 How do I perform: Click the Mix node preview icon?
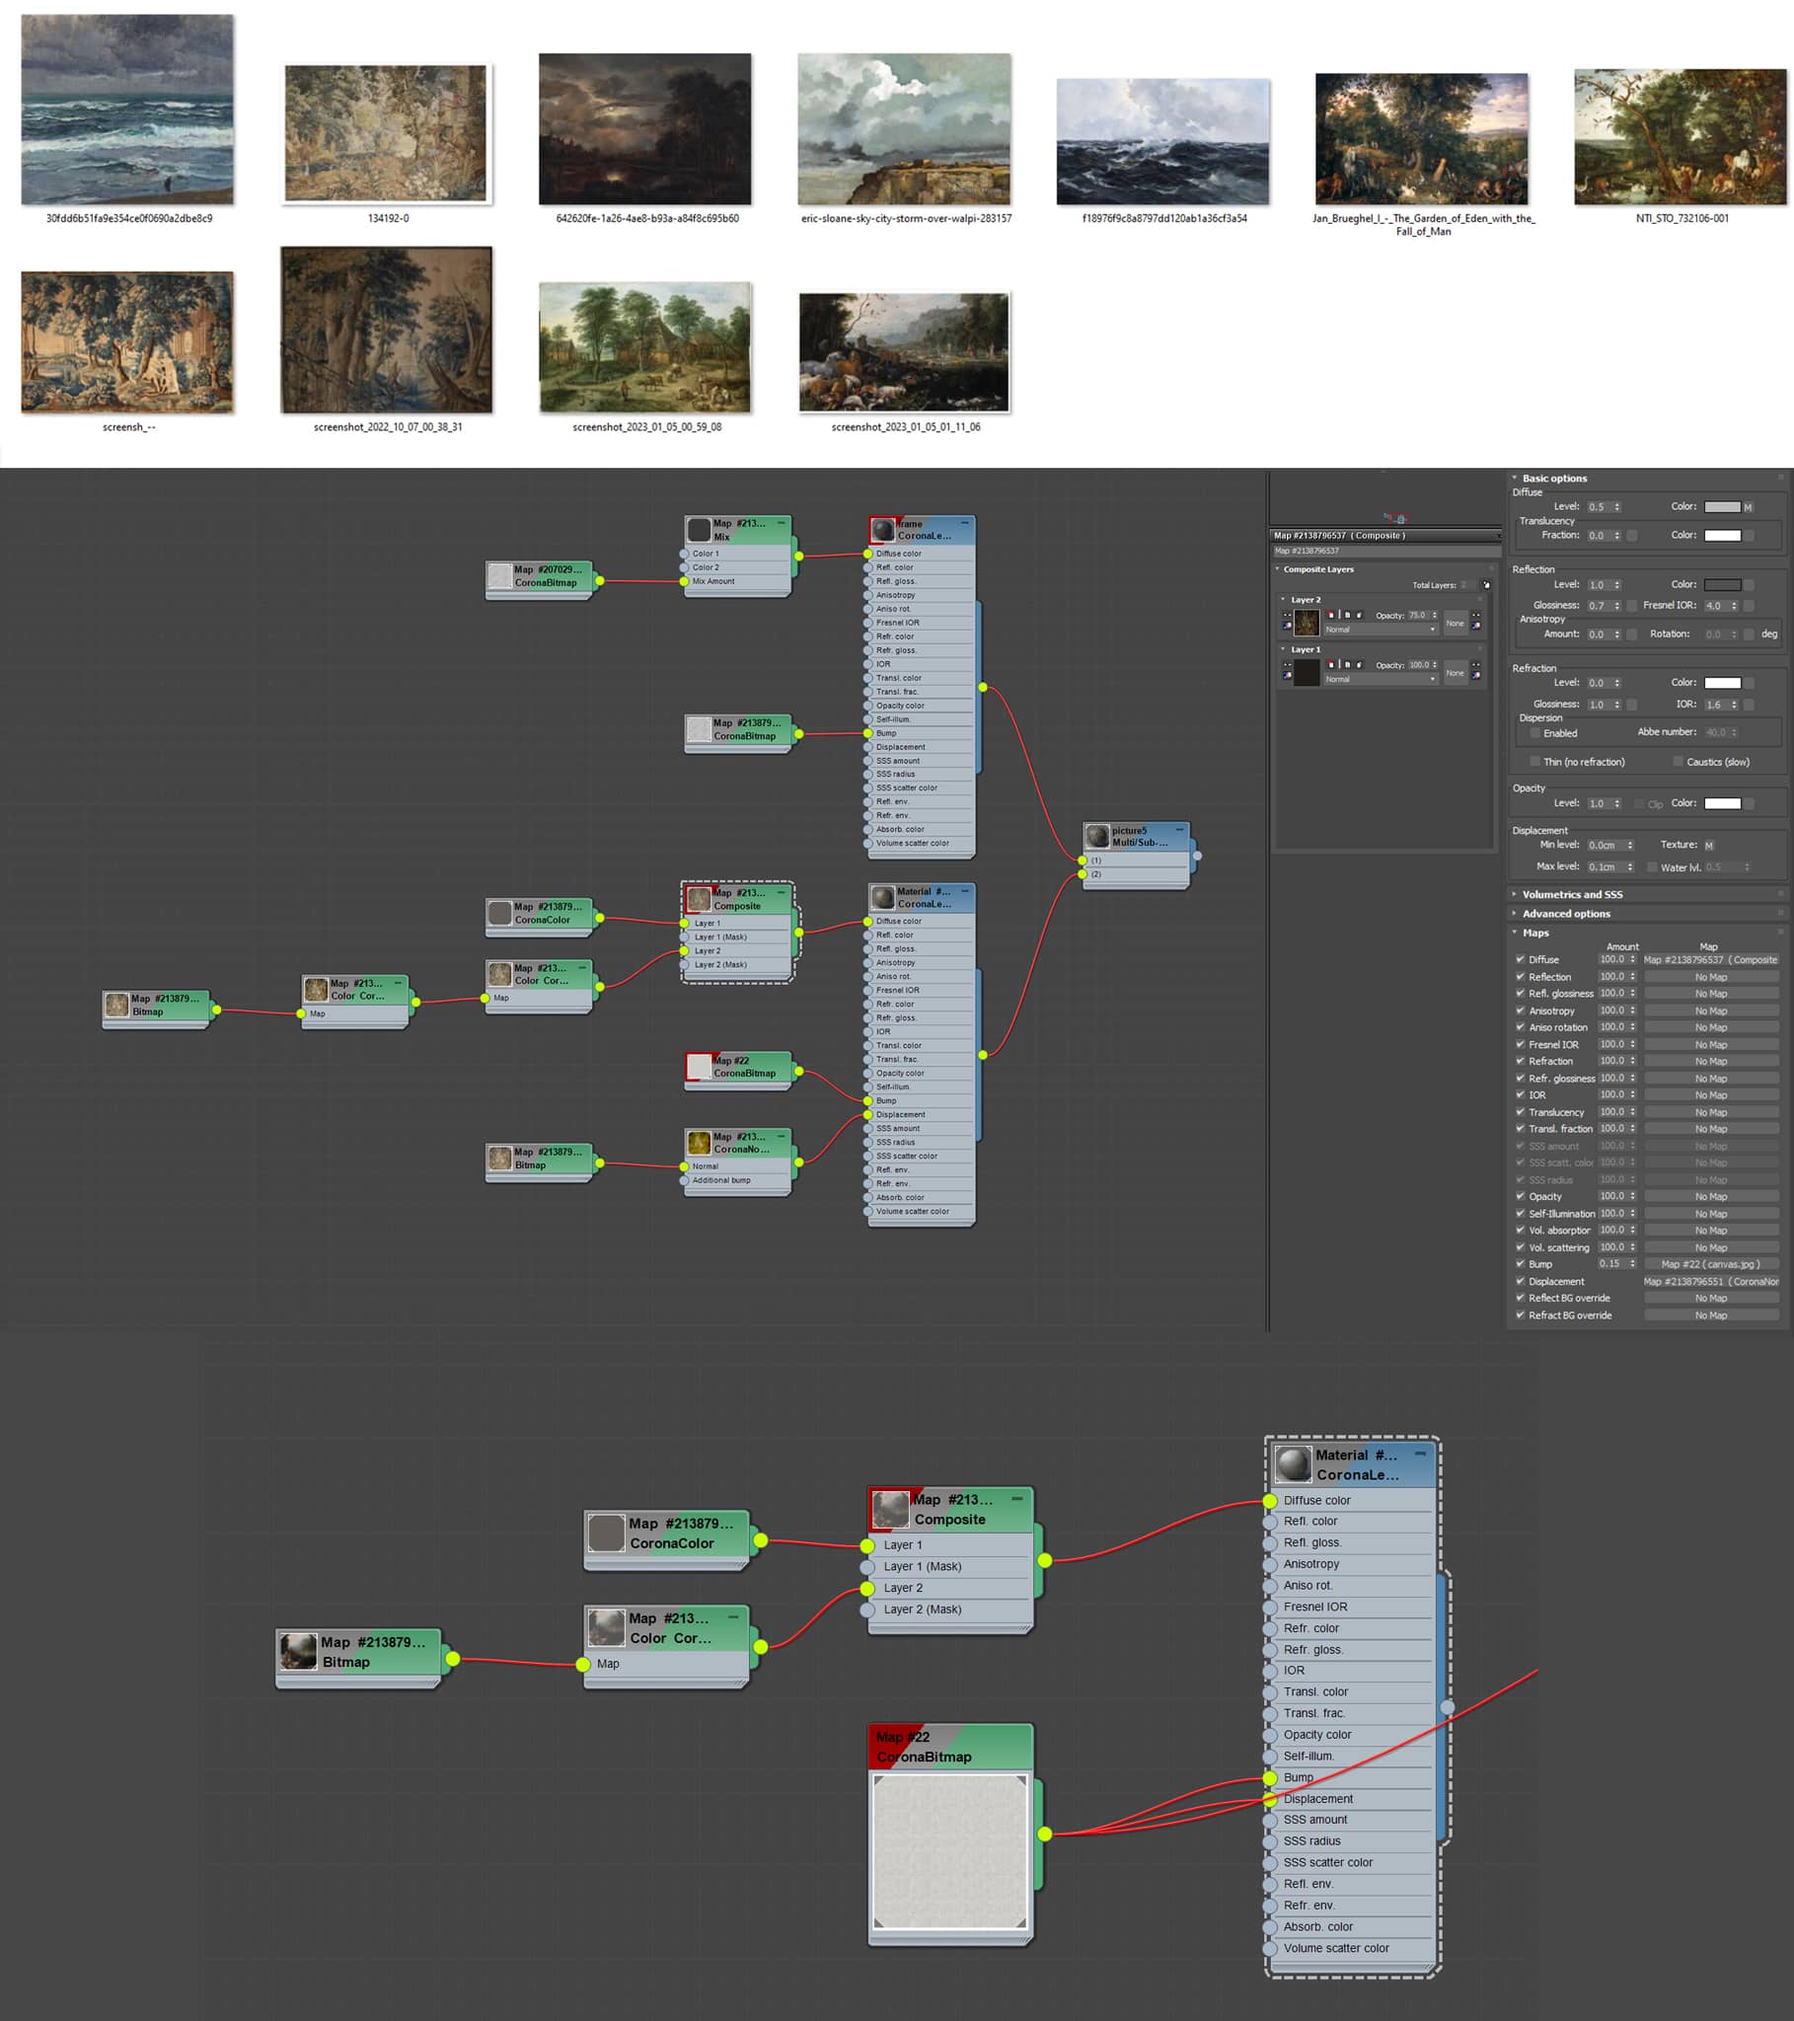700,530
